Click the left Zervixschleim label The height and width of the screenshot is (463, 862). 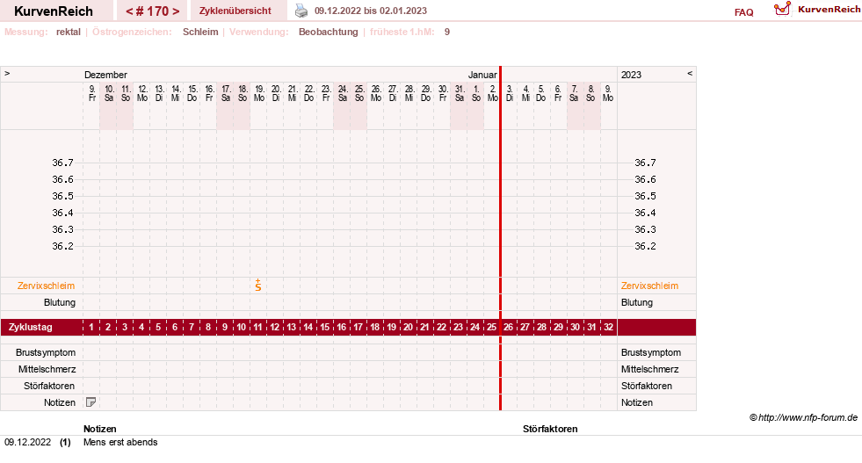(46, 286)
